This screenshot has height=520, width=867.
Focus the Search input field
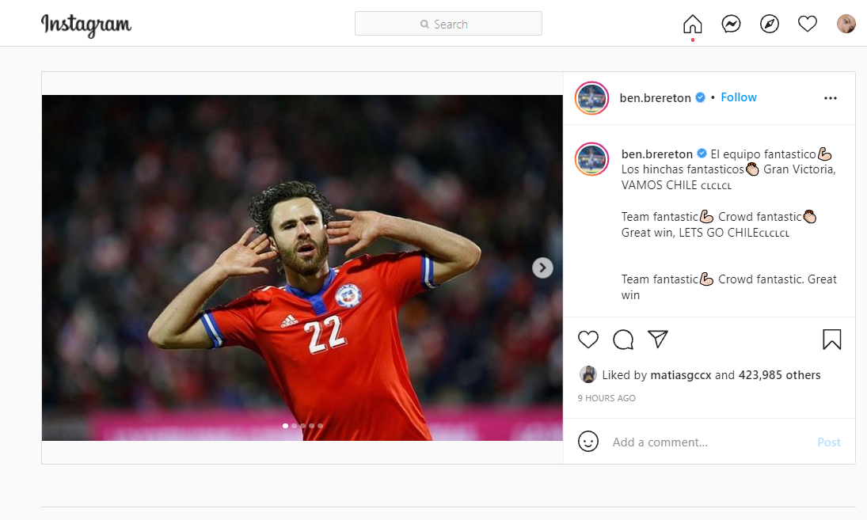(x=448, y=24)
